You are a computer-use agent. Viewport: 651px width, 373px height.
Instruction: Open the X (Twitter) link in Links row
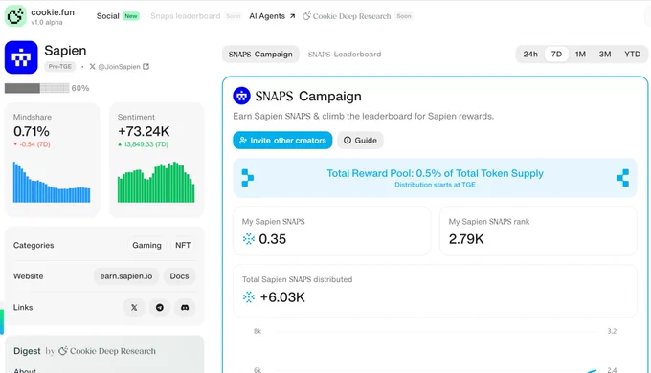pos(134,307)
